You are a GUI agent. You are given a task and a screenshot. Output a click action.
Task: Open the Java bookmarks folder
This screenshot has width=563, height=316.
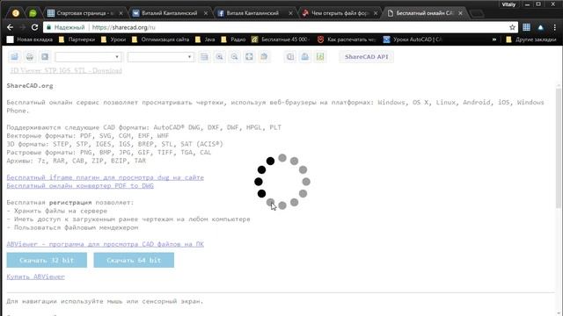(205, 39)
